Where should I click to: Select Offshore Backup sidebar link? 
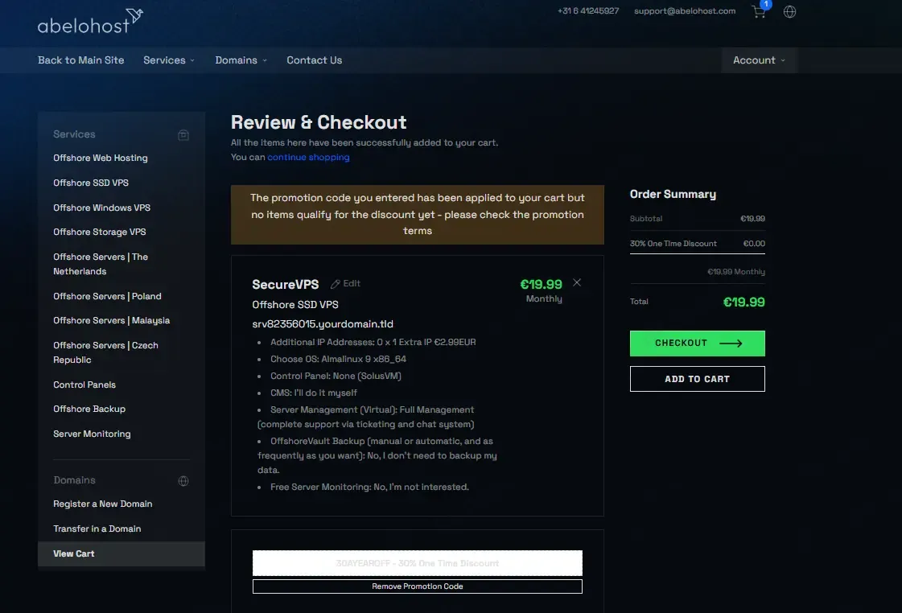89,409
